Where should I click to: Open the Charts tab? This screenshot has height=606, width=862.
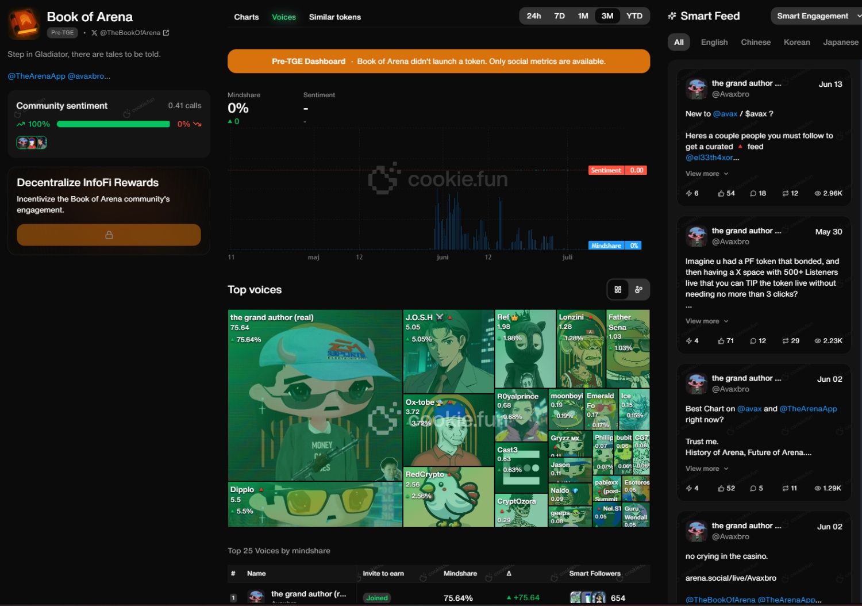(x=246, y=17)
